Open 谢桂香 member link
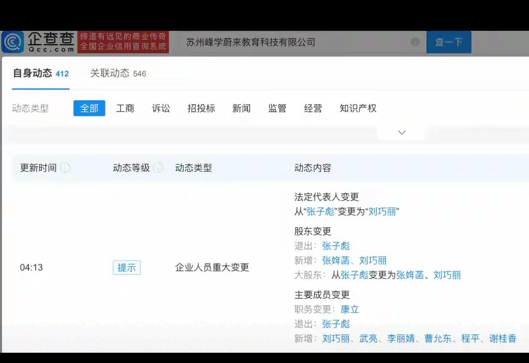The height and width of the screenshot is (363, 529). pos(503,338)
